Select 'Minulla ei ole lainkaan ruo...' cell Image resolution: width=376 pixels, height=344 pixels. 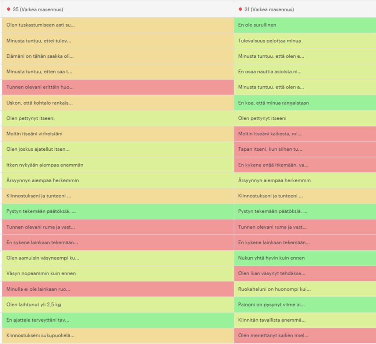point(118,289)
